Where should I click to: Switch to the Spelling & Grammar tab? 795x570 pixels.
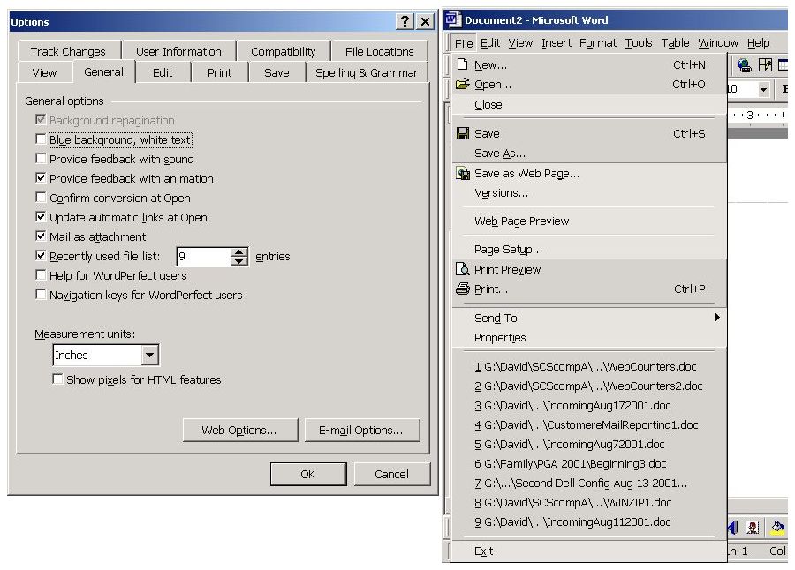[x=367, y=72]
